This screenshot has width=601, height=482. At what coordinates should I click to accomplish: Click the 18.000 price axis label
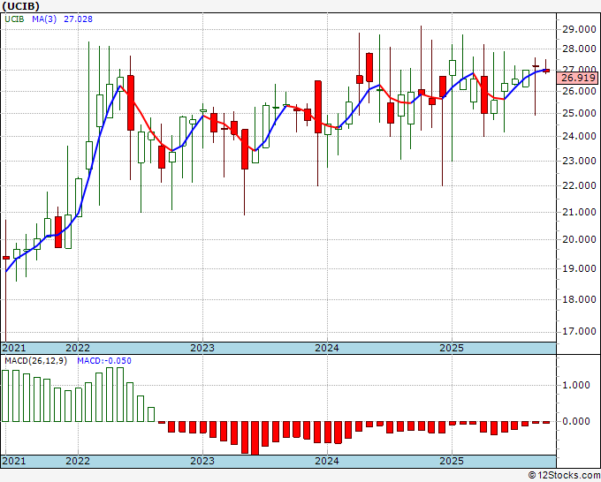[579, 299]
